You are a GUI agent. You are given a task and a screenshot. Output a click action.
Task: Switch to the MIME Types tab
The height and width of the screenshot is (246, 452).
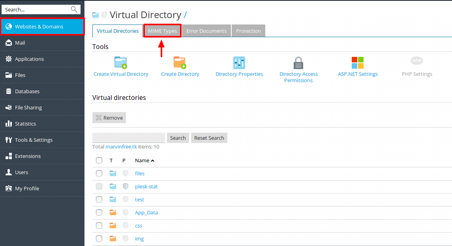tap(162, 31)
